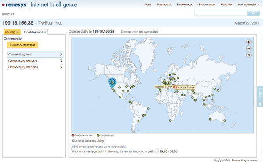Select the South Africa vantage point
Image resolution: width=263 pixels, height=162 pixels.
coord(170,120)
